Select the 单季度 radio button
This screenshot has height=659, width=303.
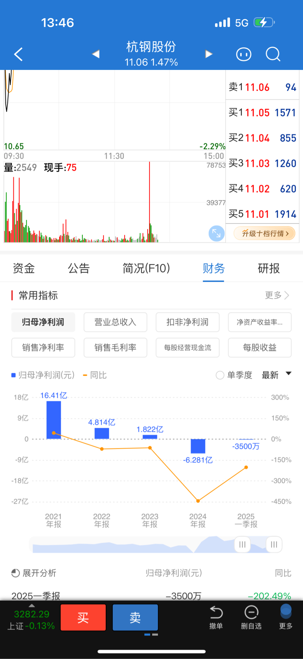coord(220,375)
